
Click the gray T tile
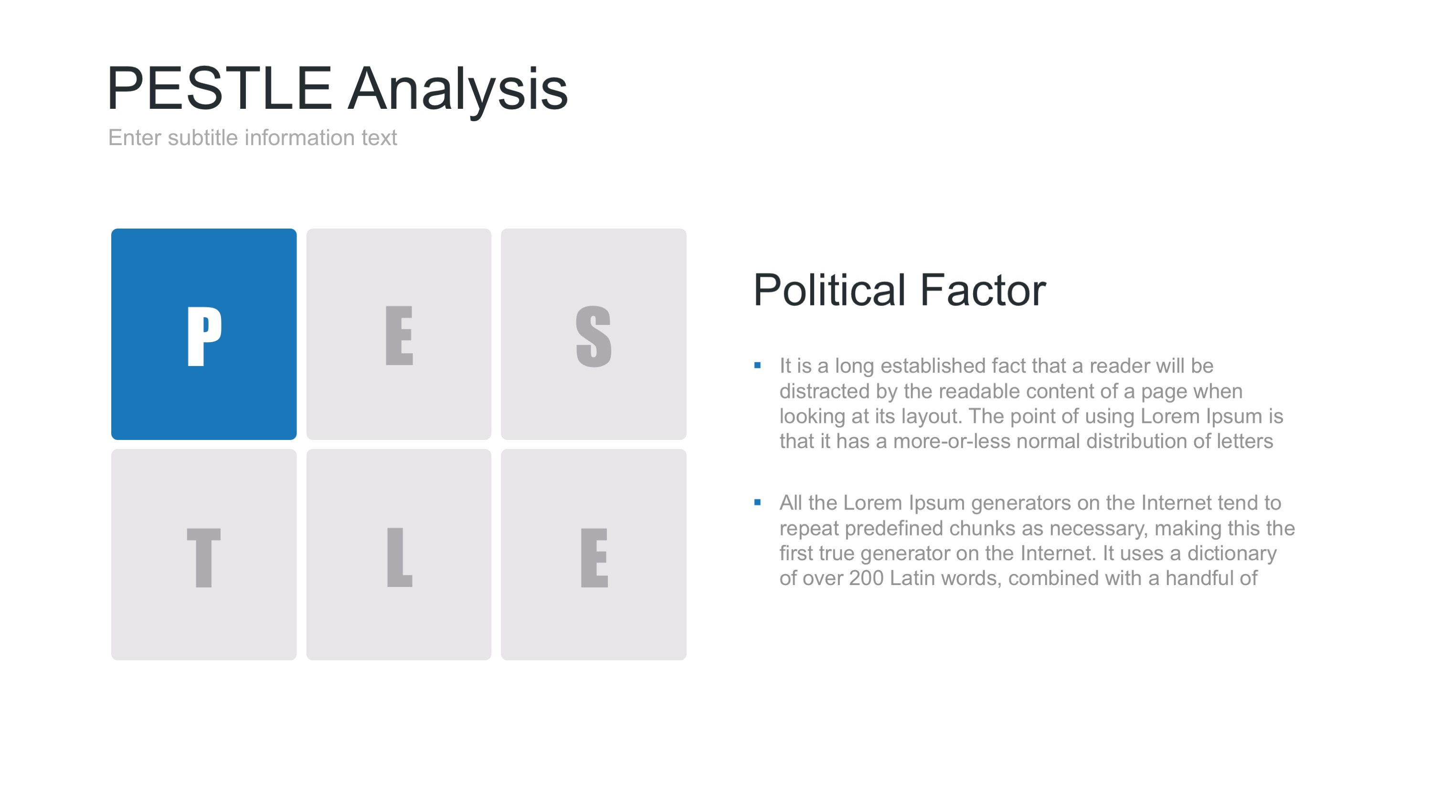(x=203, y=554)
